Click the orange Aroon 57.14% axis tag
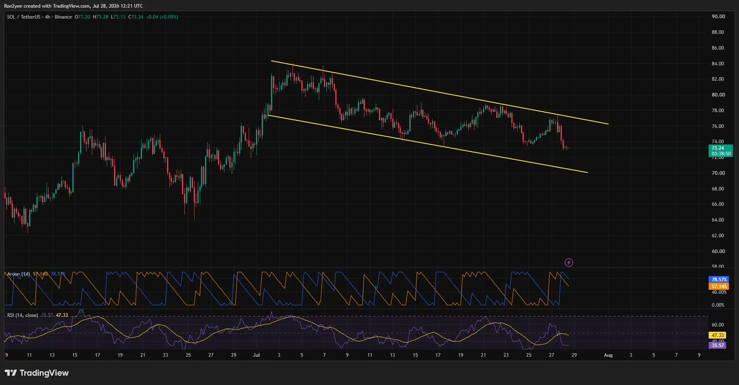 pyautogui.click(x=719, y=287)
